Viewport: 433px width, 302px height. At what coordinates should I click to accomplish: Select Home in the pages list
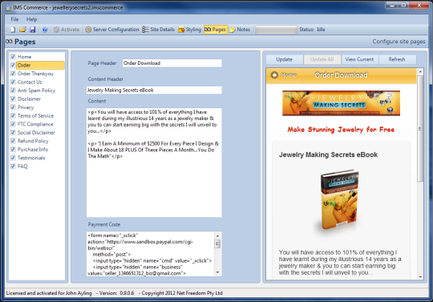tap(24, 57)
